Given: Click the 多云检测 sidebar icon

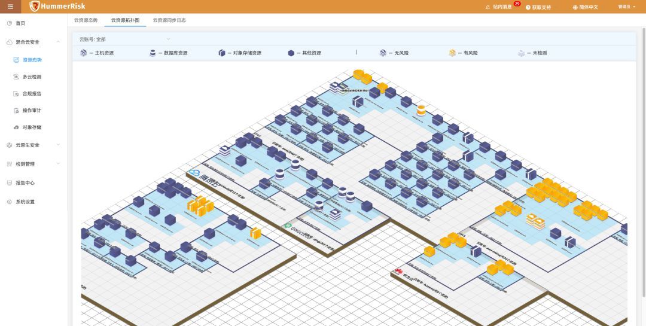Looking at the screenshot, I should (x=16, y=77).
